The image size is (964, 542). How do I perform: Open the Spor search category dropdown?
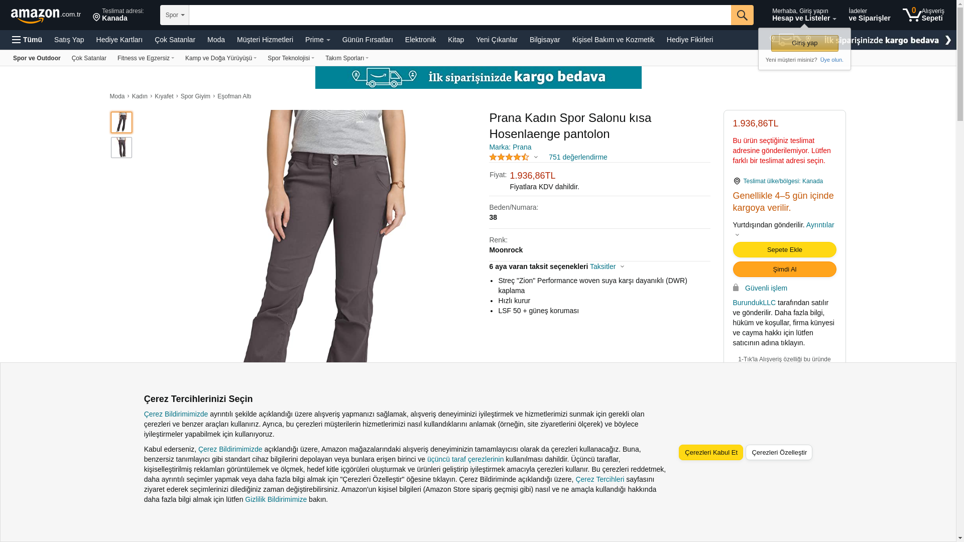tap(175, 15)
